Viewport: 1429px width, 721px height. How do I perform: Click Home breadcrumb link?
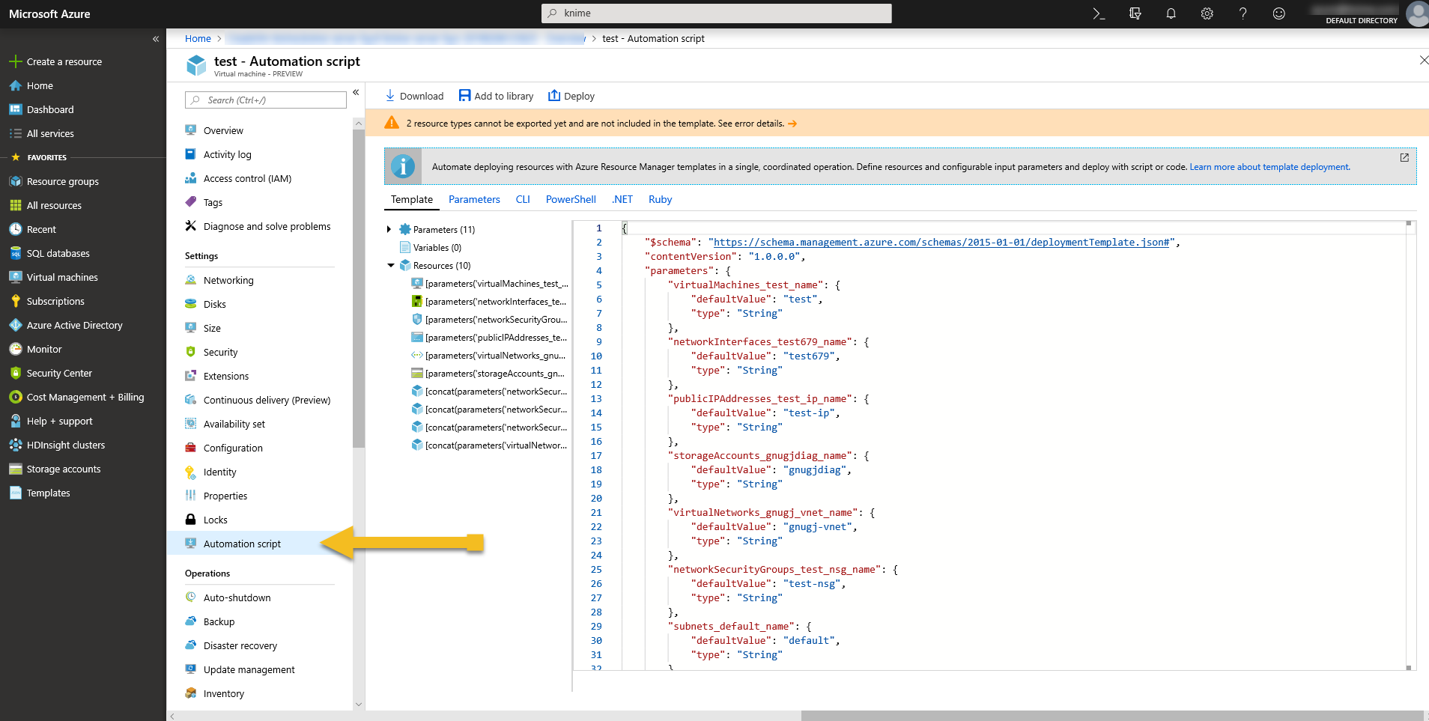[x=198, y=38]
